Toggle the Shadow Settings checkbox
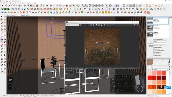The height and width of the screenshot is (97, 172). [x=154, y=54]
